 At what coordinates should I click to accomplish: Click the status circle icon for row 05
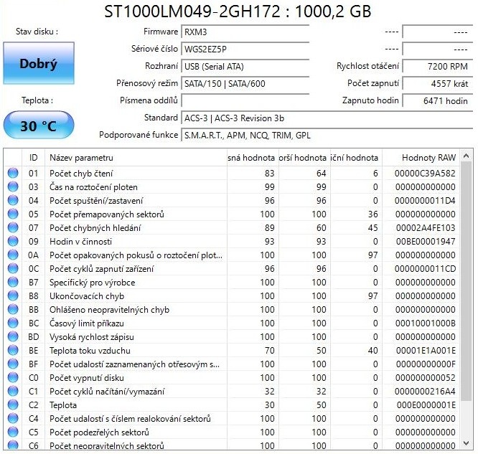[13, 214]
